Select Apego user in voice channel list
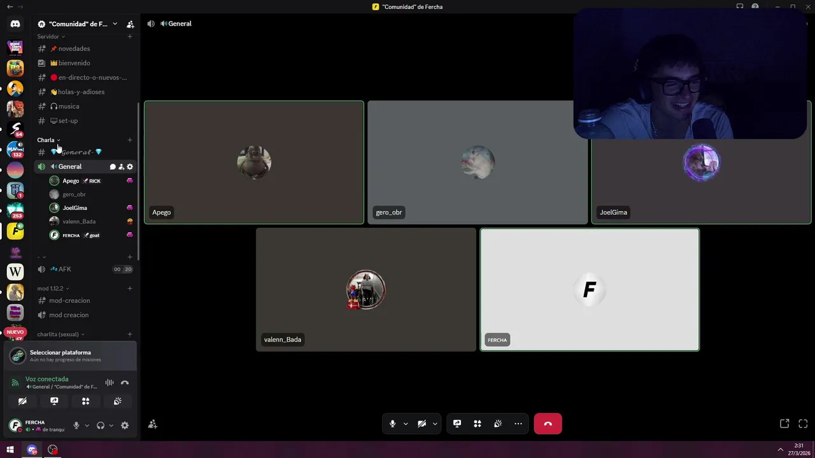The height and width of the screenshot is (458, 815). coord(90,181)
